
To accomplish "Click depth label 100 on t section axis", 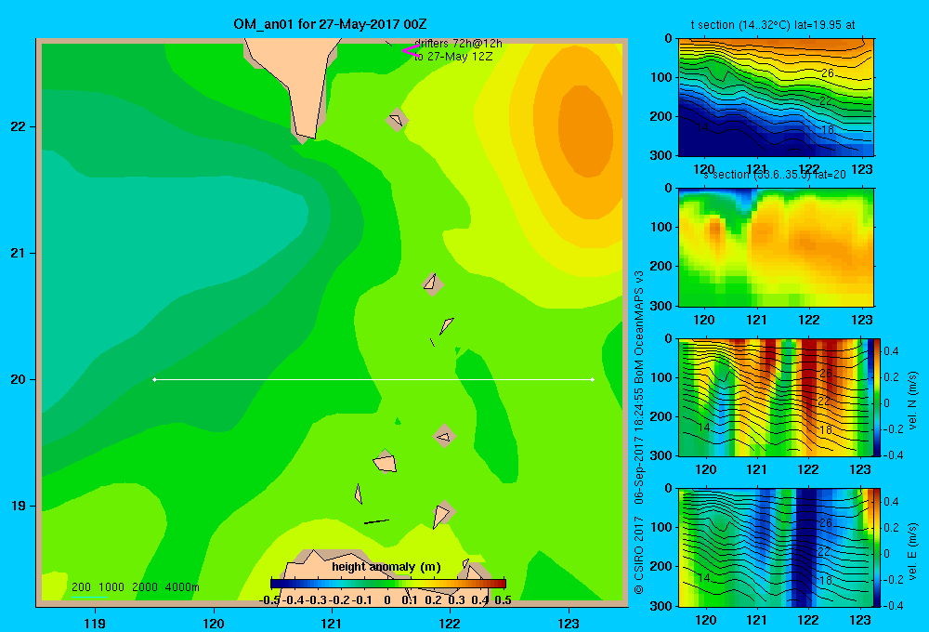I will pyautogui.click(x=661, y=77).
